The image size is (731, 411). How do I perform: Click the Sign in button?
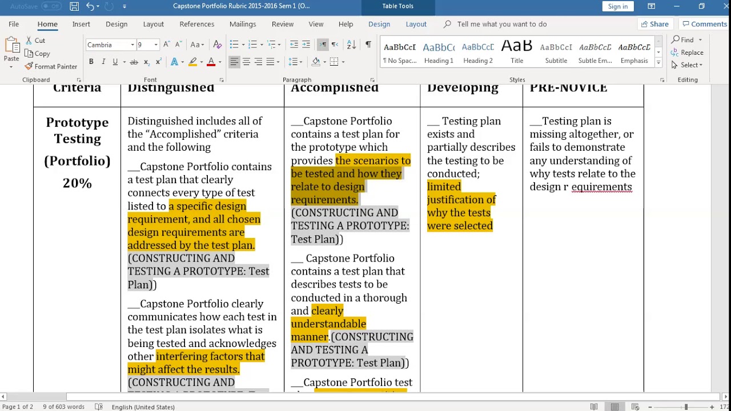pyautogui.click(x=618, y=6)
